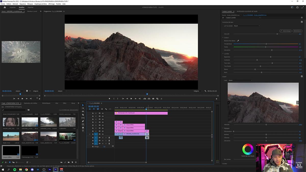Switch Project panel to icon view

tap(10, 162)
